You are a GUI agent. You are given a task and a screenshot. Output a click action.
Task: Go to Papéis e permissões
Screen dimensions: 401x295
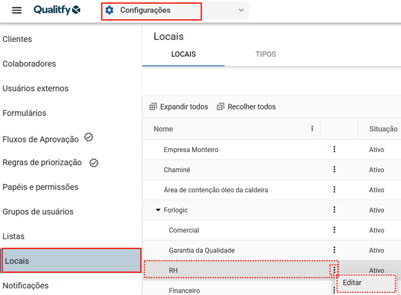pyautogui.click(x=41, y=187)
